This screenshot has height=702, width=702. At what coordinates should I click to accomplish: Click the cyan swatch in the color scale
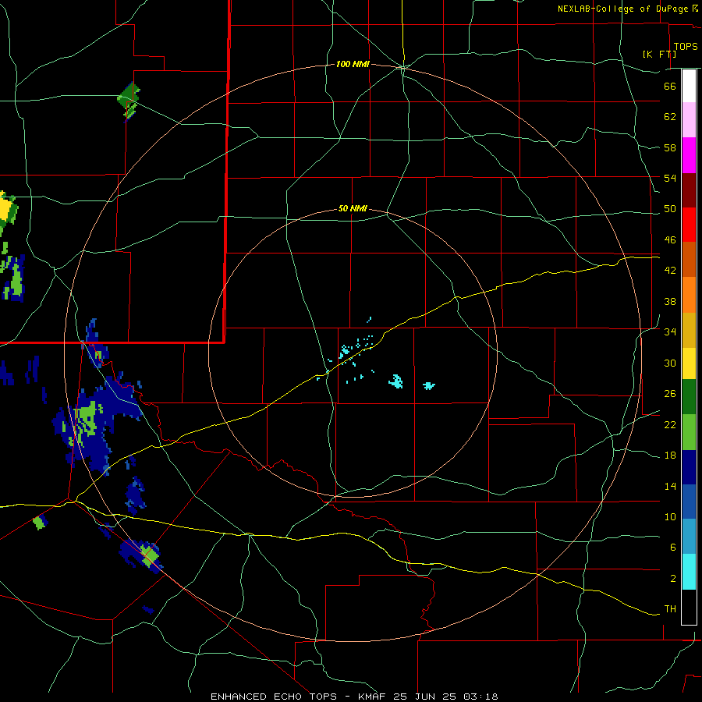pos(689,572)
